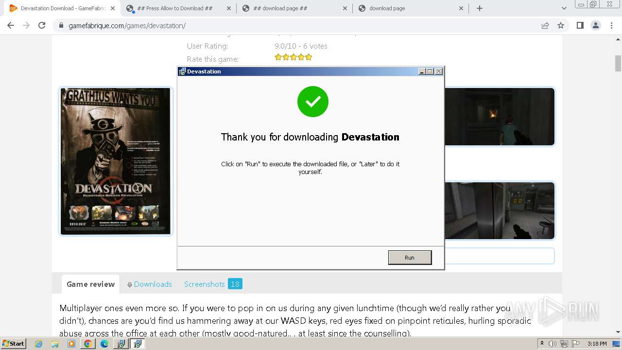Open a new browser tab
The image size is (622, 350).
pyautogui.click(x=480, y=8)
